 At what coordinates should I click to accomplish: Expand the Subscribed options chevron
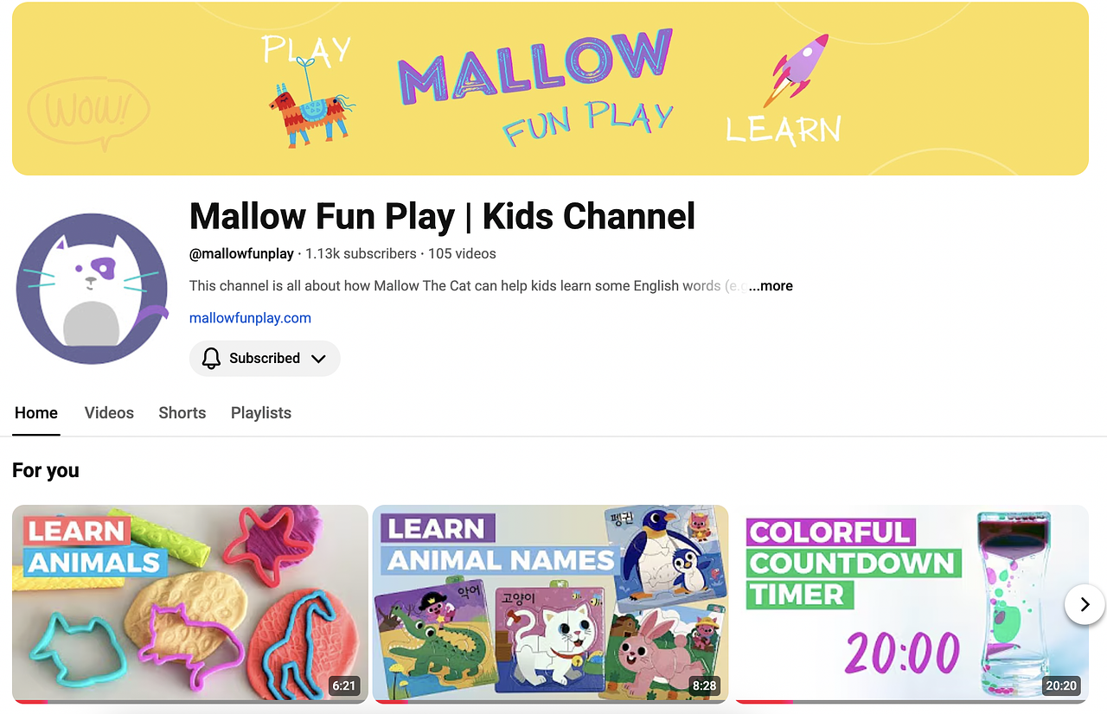(318, 359)
